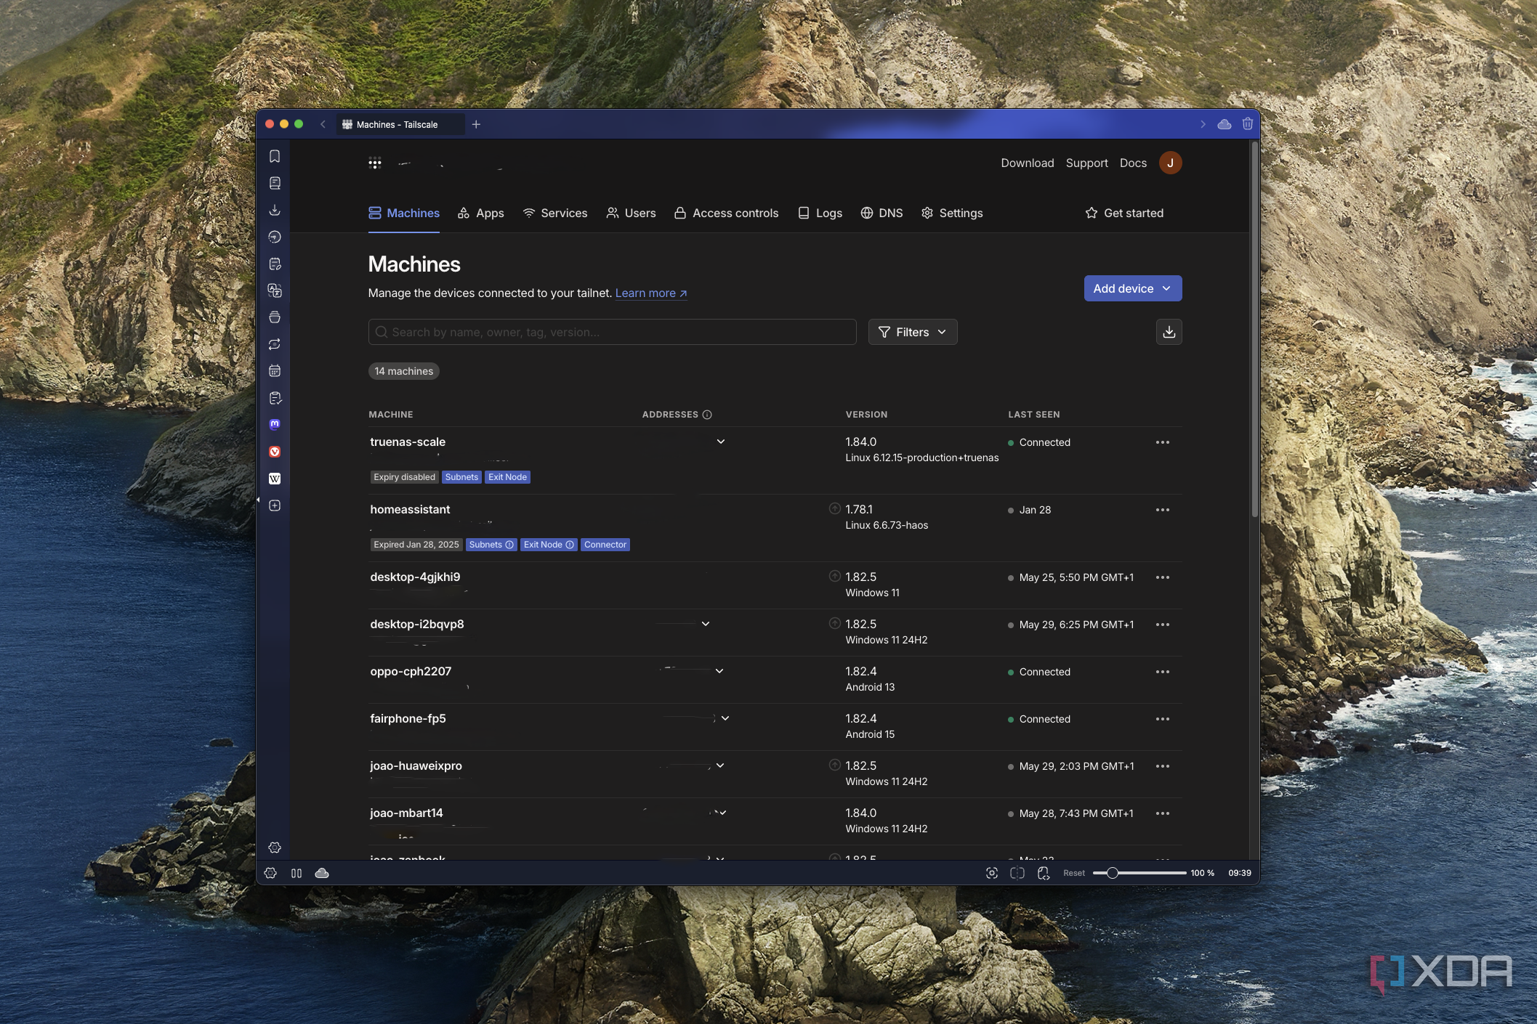Open the more menu for desktop-4gjkhi9
The image size is (1537, 1024).
point(1163,577)
